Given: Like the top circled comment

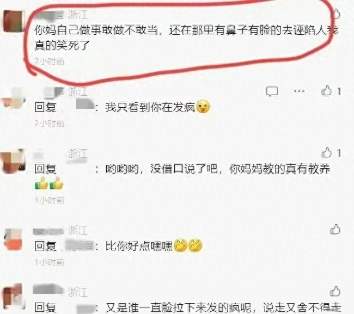Looking at the screenshot, I should pos(335,14).
